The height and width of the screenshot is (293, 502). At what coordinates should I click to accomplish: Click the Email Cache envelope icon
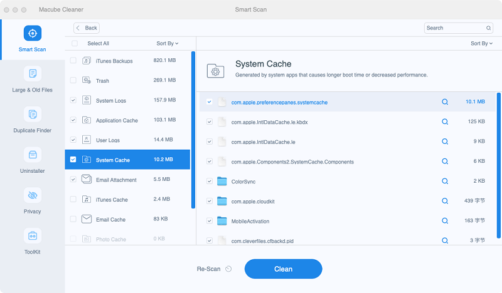(x=87, y=219)
